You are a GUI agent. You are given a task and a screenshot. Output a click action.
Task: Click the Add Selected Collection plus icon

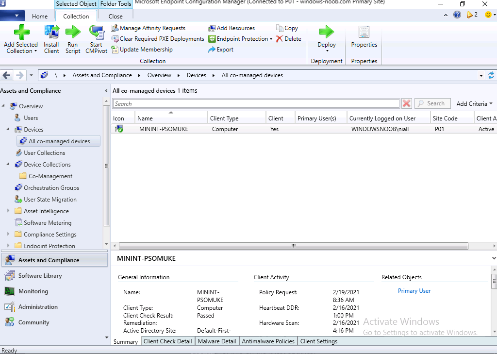point(21,32)
